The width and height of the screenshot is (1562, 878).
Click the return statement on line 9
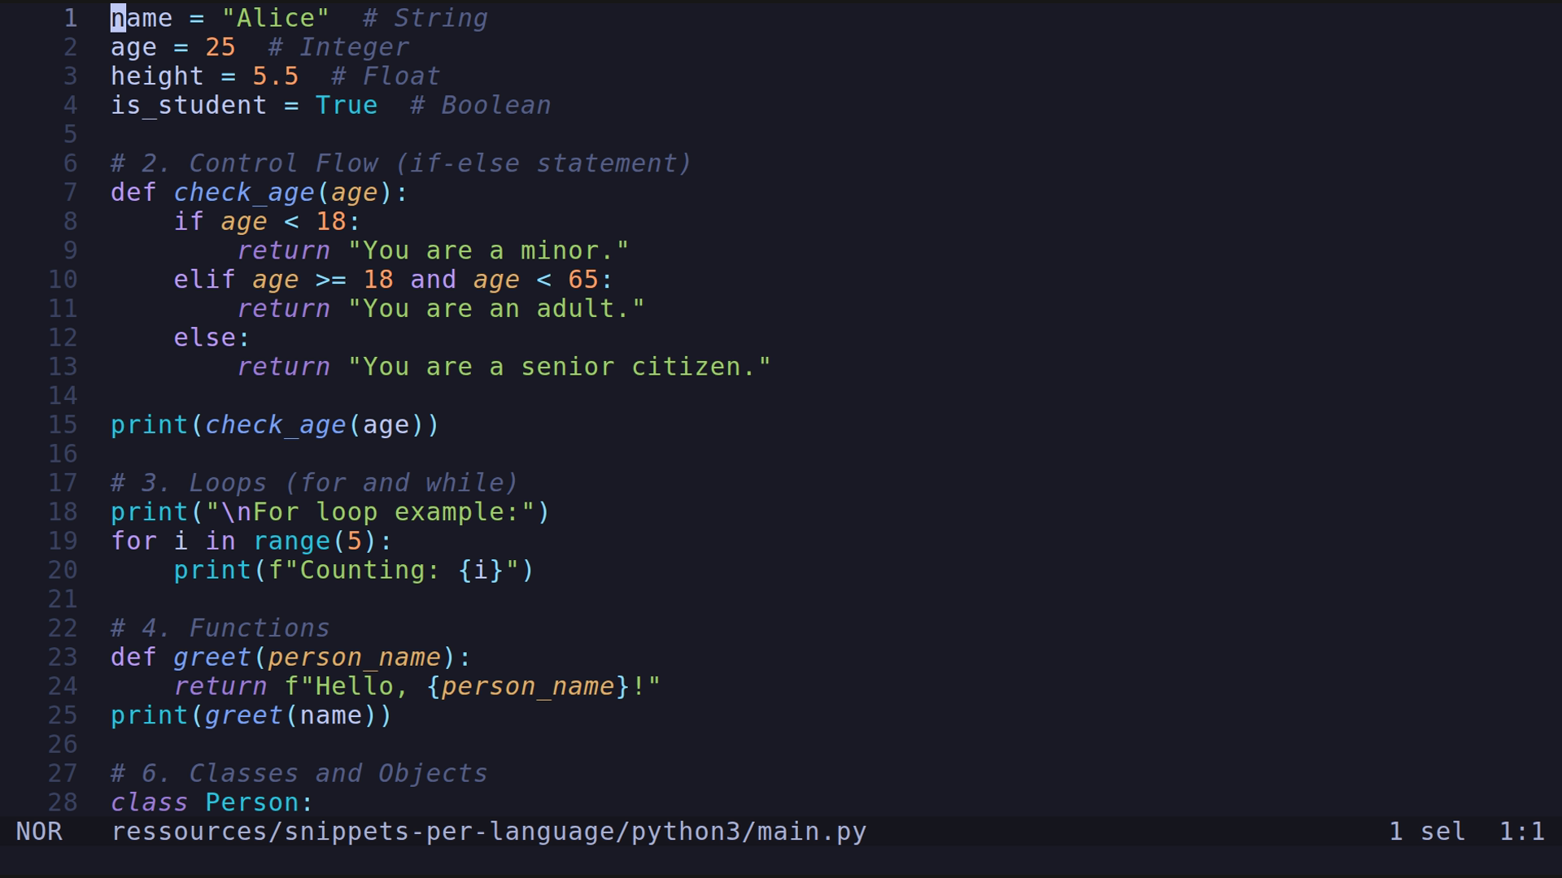[x=284, y=250]
